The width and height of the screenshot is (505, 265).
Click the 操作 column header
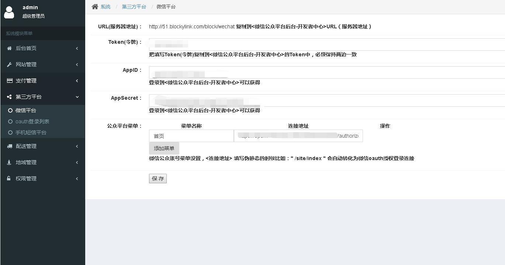385,126
